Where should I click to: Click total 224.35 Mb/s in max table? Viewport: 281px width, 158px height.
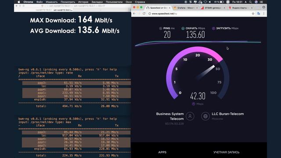click(72, 155)
